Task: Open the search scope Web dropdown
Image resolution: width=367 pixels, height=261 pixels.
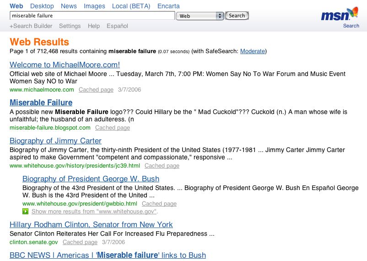Action: (x=200, y=16)
